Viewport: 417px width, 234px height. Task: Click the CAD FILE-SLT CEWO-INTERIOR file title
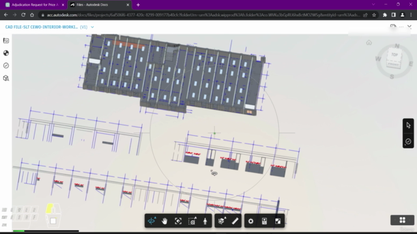pos(42,27)
